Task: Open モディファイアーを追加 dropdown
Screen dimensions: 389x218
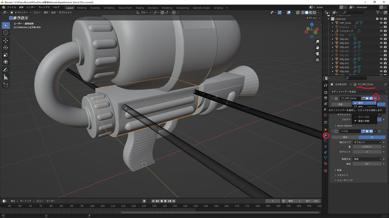Action: click(x=359, y=92)
